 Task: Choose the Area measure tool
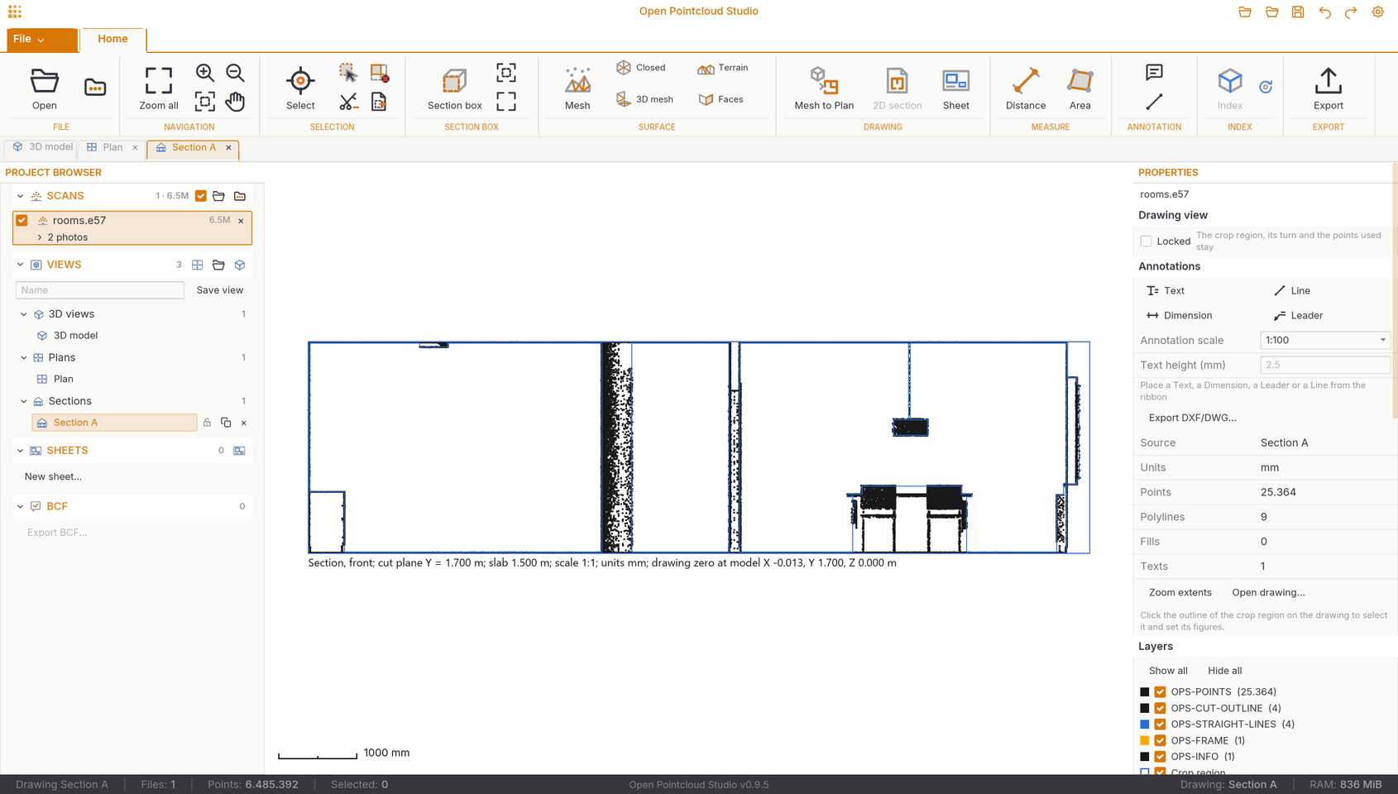1080,88
